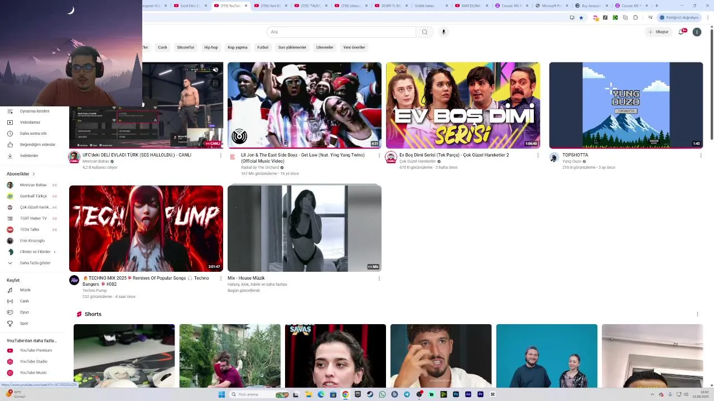The width and height of the screenshot is (714, 401).
Task: Play the TOPSHOTTA video thumbnail
Action: 626,105
